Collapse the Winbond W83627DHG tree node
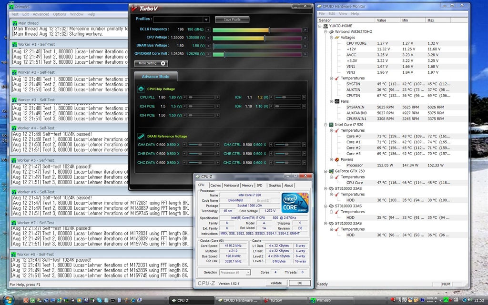488x305 pixels. (x=325, y=31)
